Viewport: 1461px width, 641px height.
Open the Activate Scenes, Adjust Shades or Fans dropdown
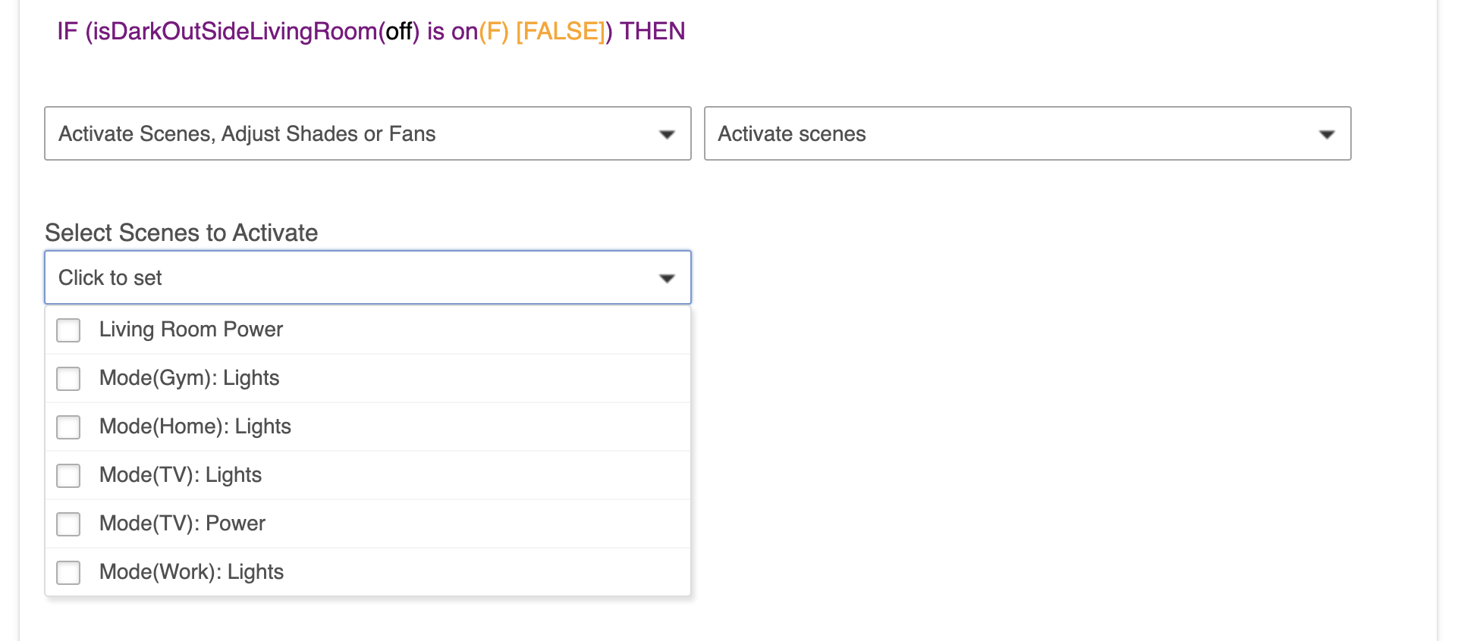point(368,133)
